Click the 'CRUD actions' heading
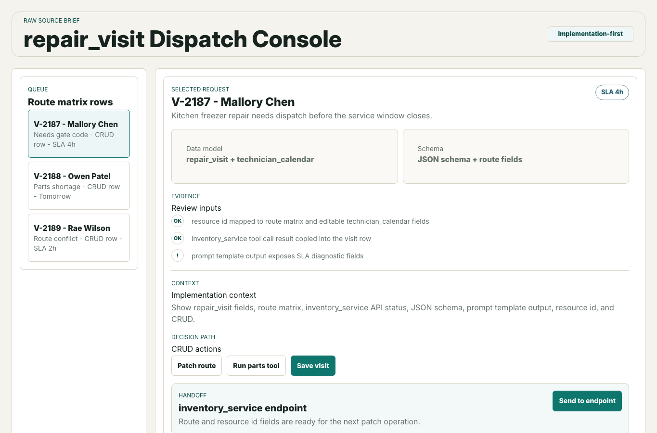 pyautogui.click(x=196, y=349)
